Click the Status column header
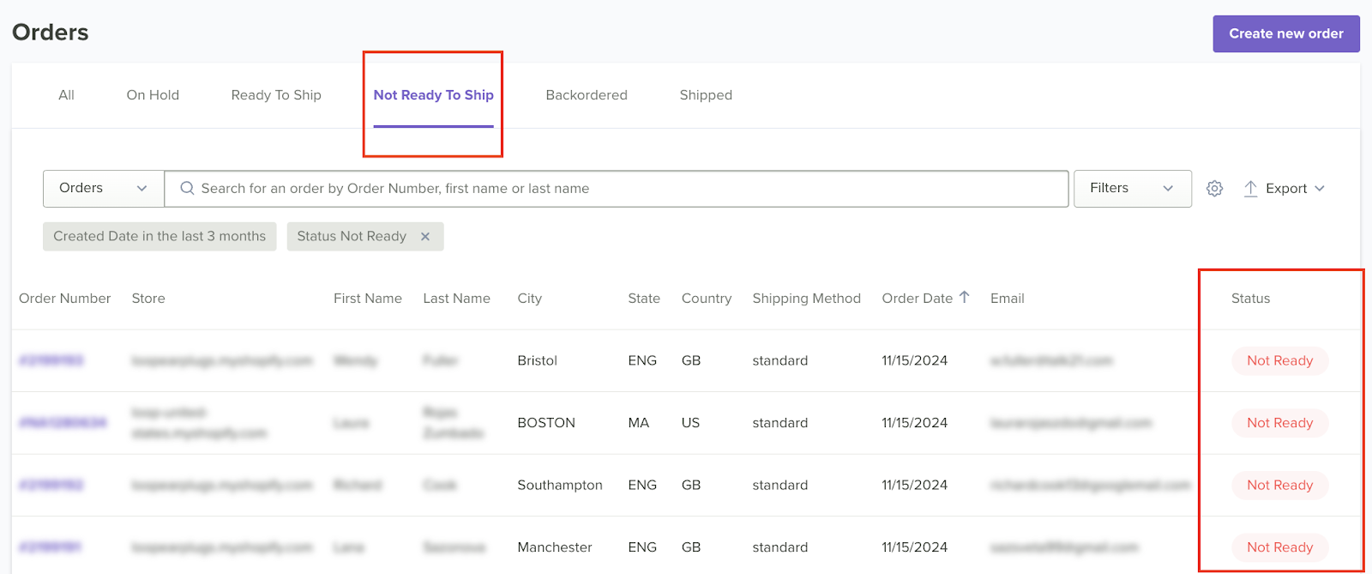The width and height of the screenshot is (1372, 574). tap(1251, 299)
